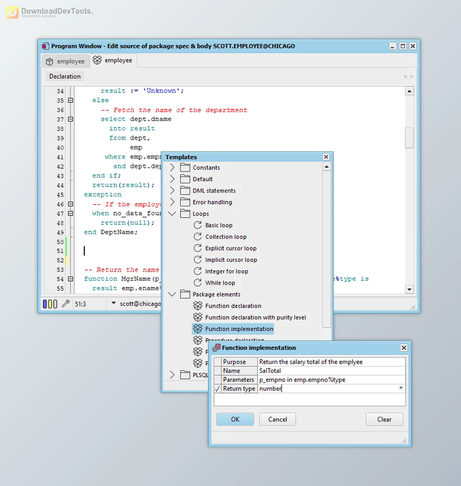Viewport: 461px width, 486px height.
Task: Click the Function declaration template icon
Action: pos(197,305)
